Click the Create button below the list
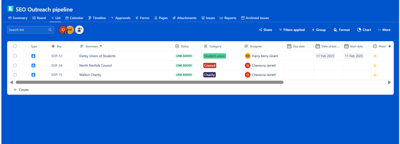The width and height of the screenshot is (400, 144). pos(21,90)
